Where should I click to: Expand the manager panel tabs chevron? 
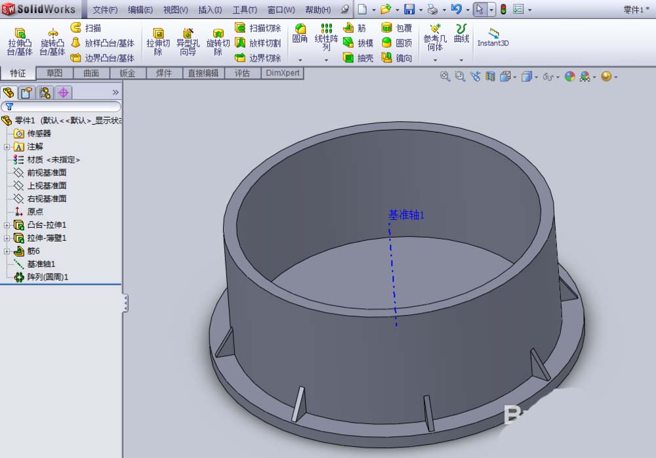point(115,92)
